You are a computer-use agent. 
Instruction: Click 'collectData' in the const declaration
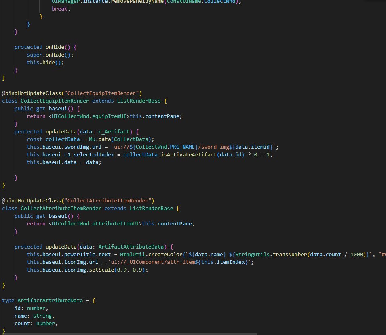[63, 139]
